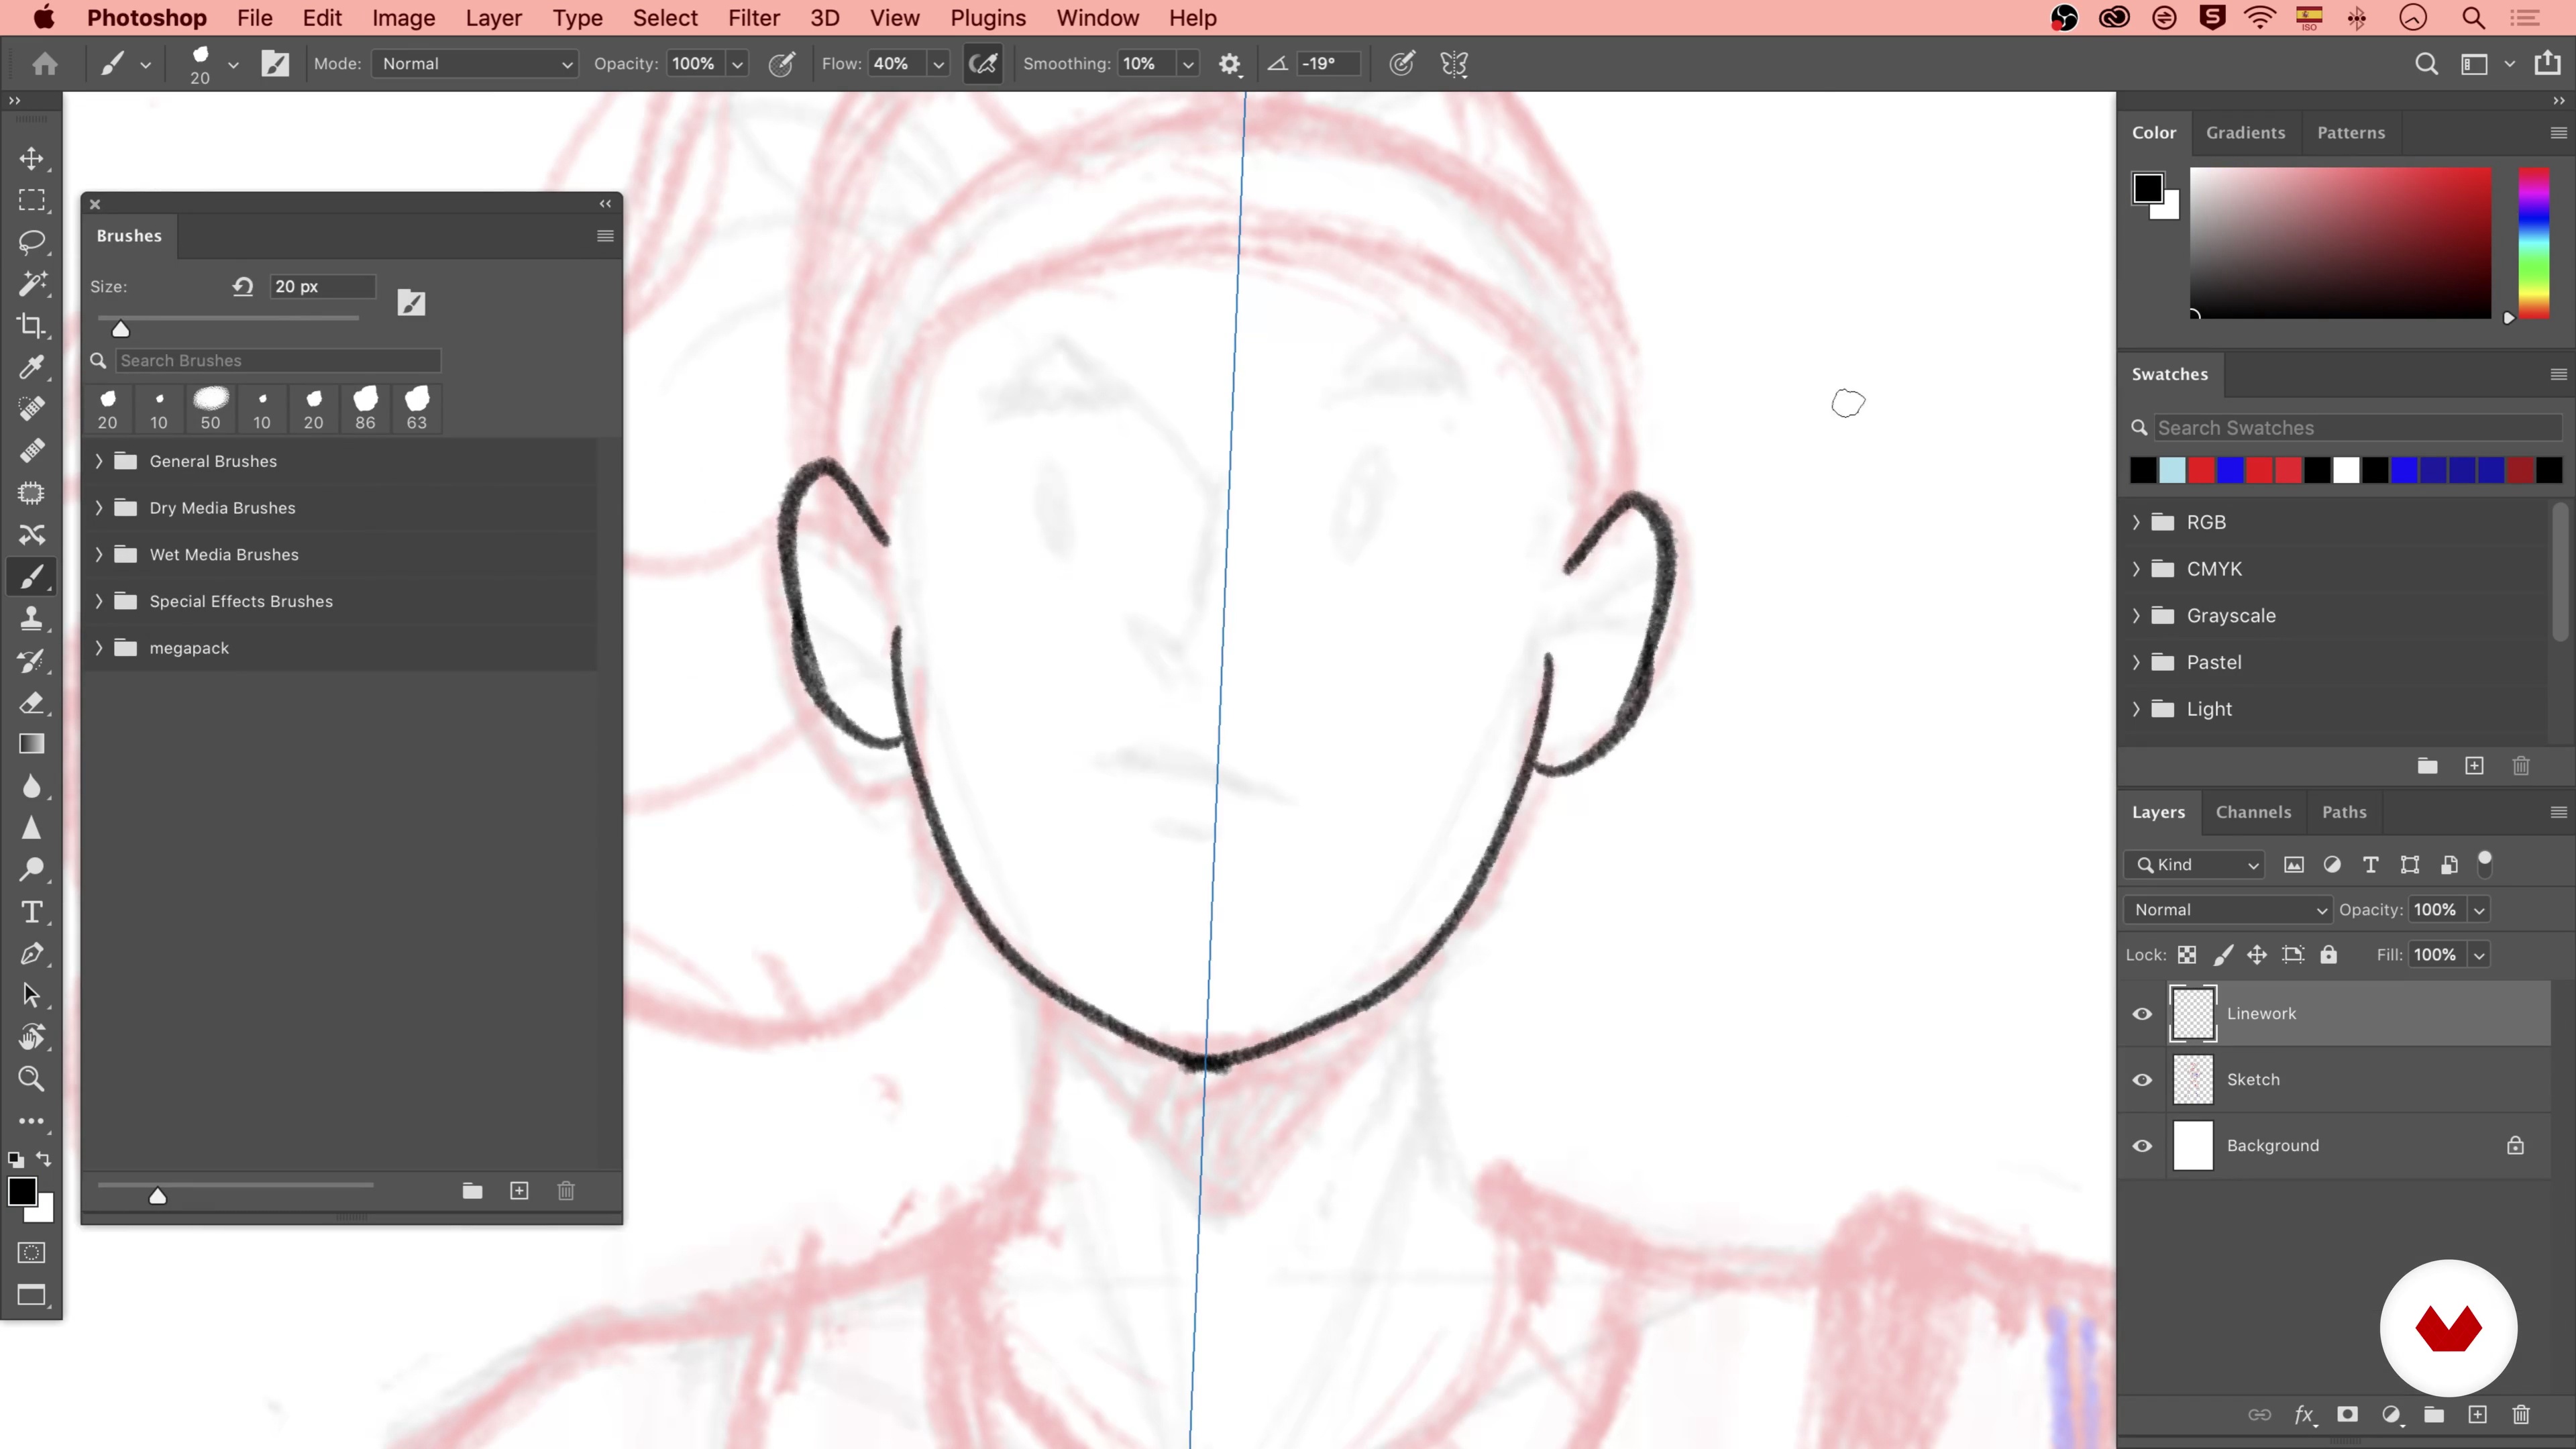The image size is (2576, 1449).
Task: Switch to the Paths tab
Action: coord(2344,812)
